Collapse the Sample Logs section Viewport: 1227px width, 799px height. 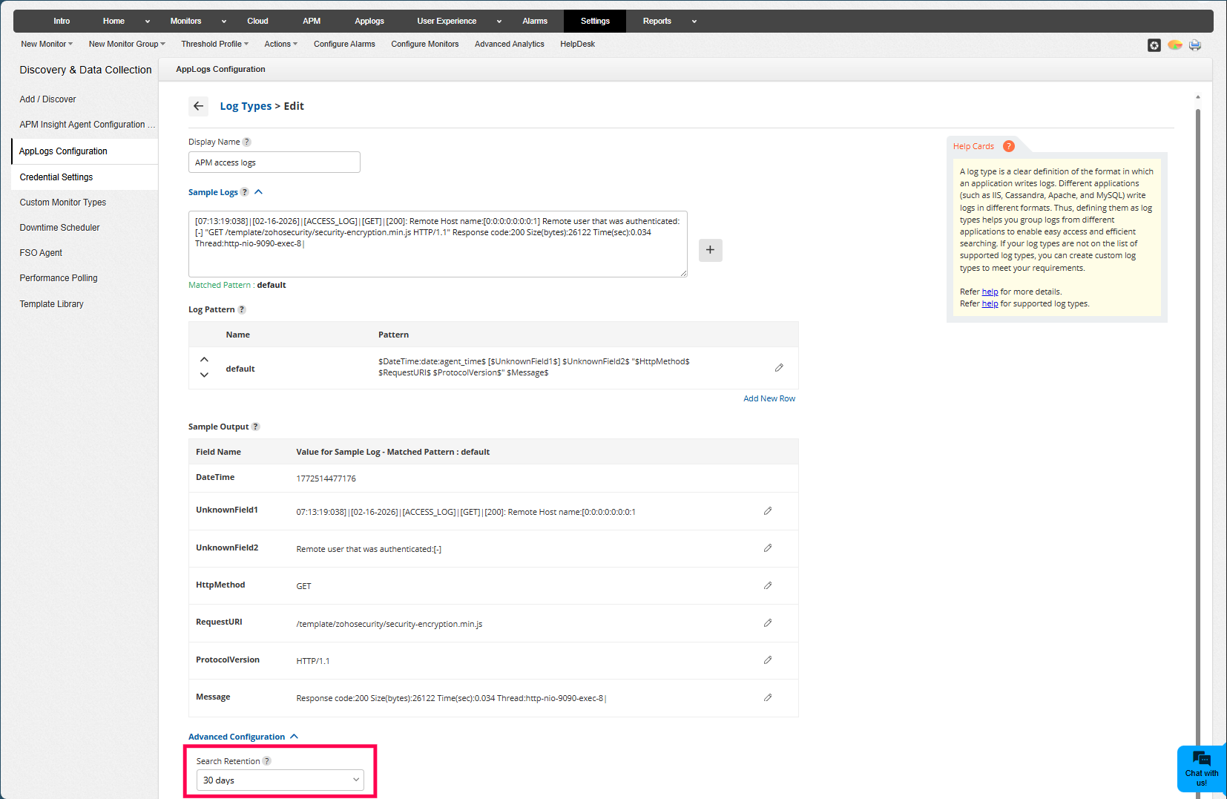[259, 192]
